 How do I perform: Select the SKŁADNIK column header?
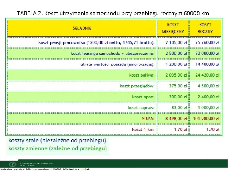82,28
